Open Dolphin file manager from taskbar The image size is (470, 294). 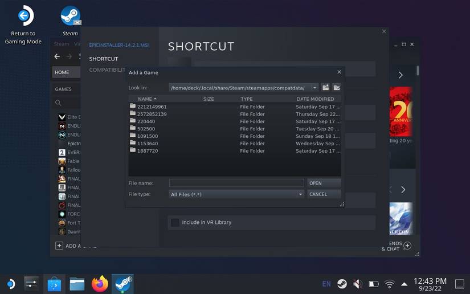(x=77, y=284)
